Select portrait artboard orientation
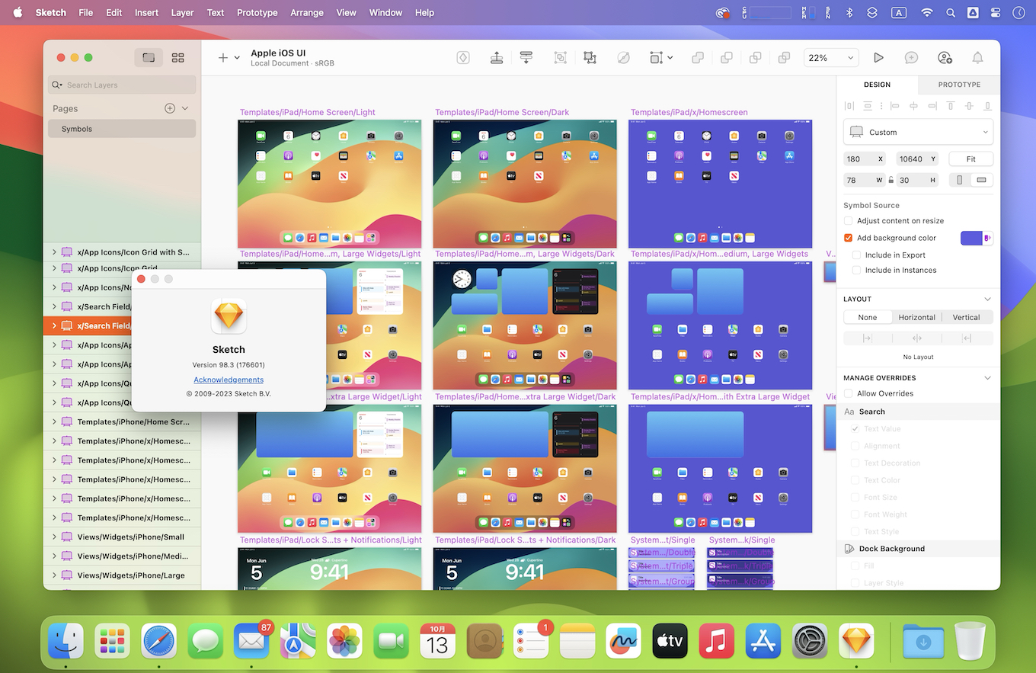The width and height of the screenshot is (1036, 673). point(960,180)
